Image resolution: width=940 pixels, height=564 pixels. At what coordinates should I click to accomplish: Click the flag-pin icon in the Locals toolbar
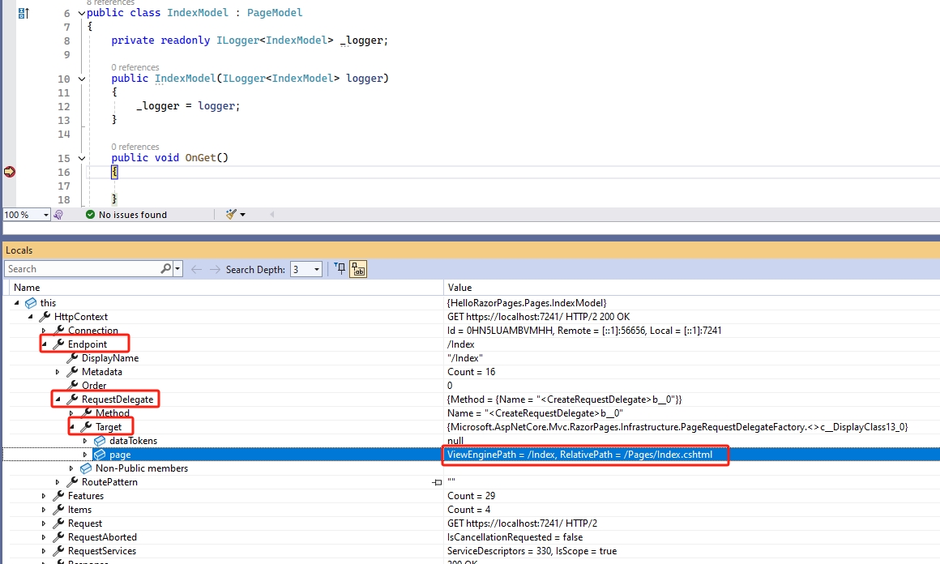[341, 268]
